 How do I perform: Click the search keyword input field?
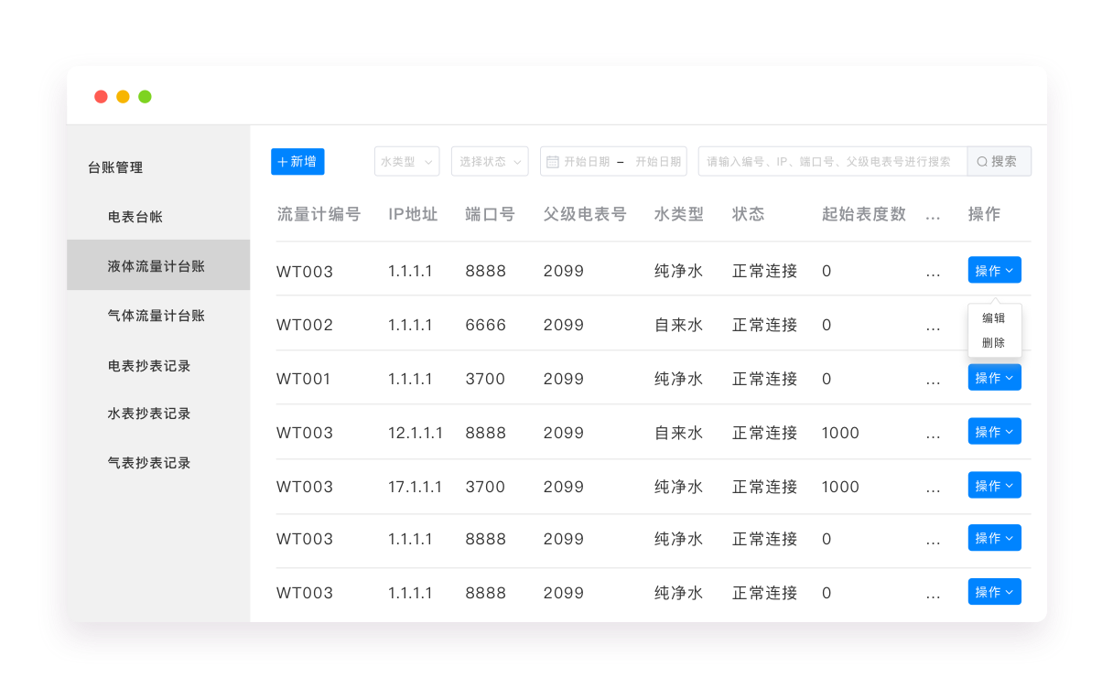[831, 162]
